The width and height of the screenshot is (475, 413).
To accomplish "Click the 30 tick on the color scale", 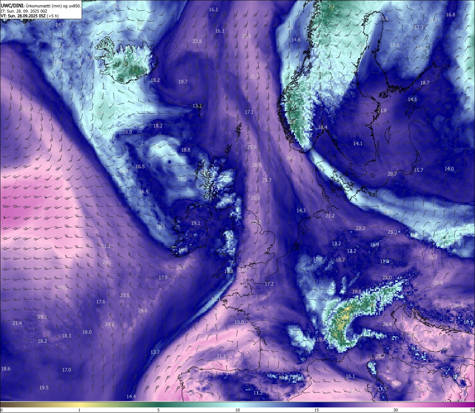I will 396,410.
